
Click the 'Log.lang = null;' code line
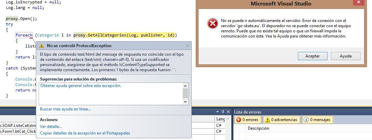(x=25, y=8)
